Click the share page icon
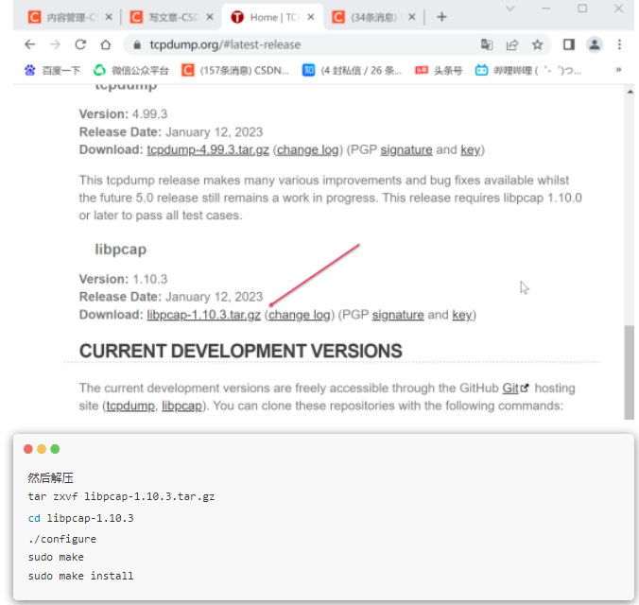 tap(512, 44)
